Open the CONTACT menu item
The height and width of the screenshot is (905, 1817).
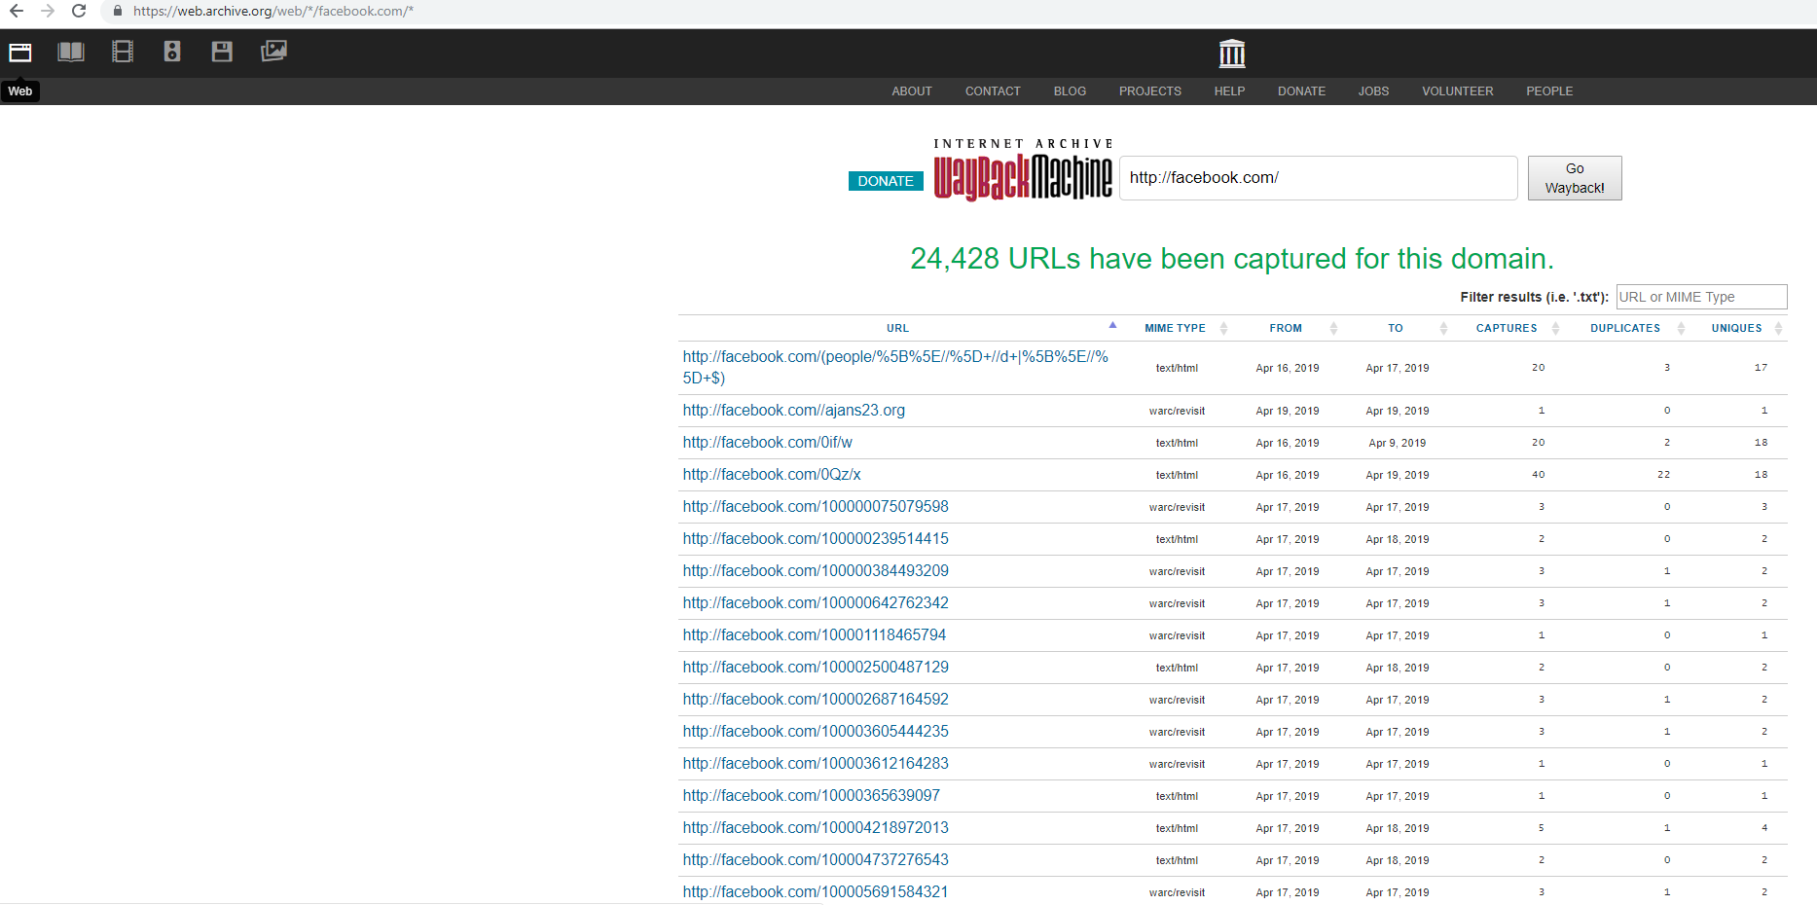(x=993, y=91)
